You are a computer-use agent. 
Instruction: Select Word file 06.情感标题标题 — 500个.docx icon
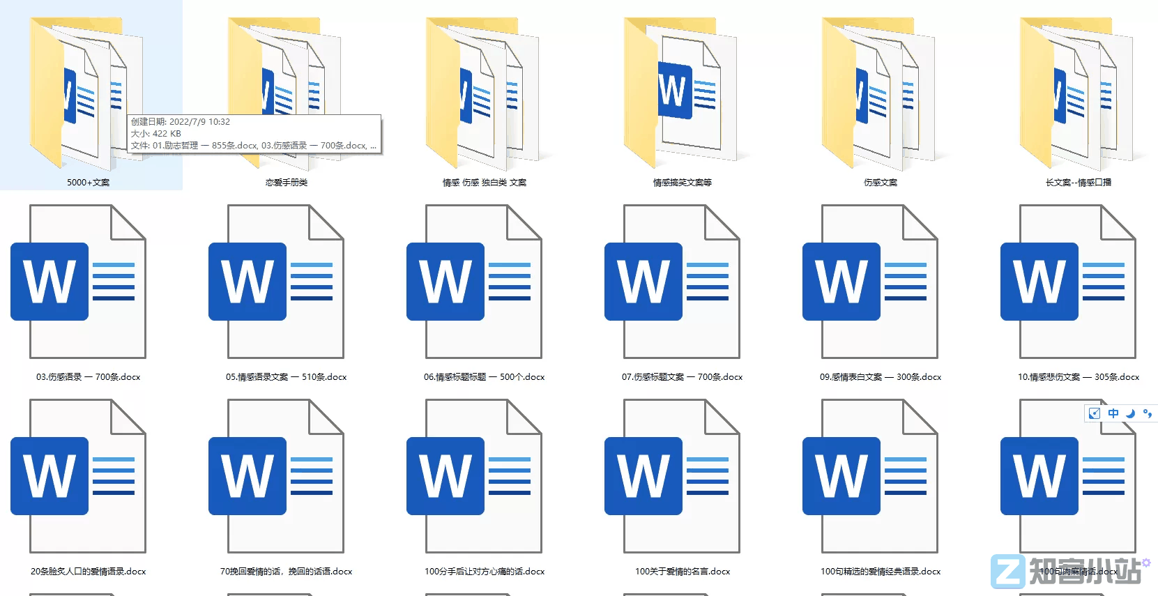[474, 282]
